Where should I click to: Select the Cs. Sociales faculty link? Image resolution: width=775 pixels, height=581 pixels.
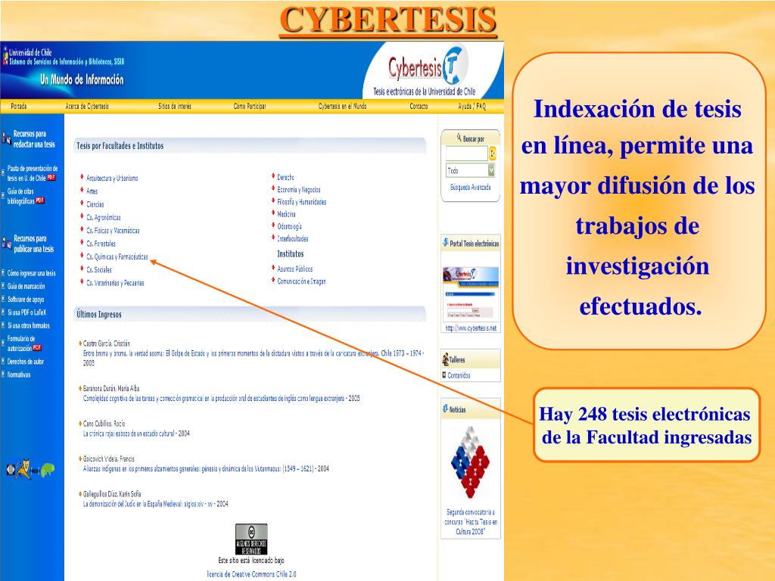(99, 270)
